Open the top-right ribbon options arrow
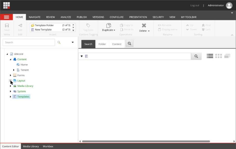 (232, 13)
